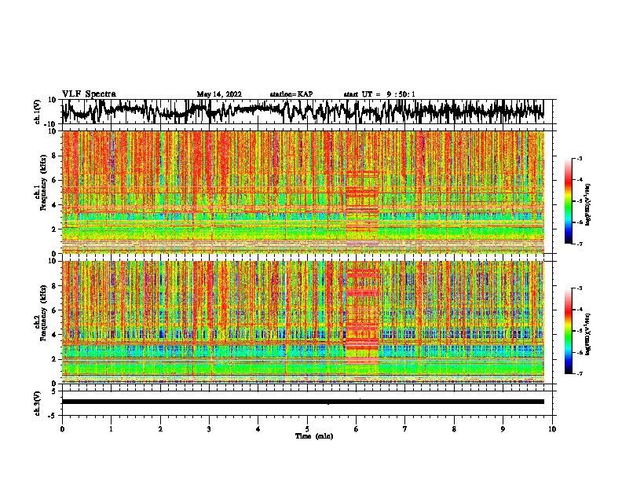
Task: Click the ch.2 spectrogram color scale bar
Action: pos(568,331)
